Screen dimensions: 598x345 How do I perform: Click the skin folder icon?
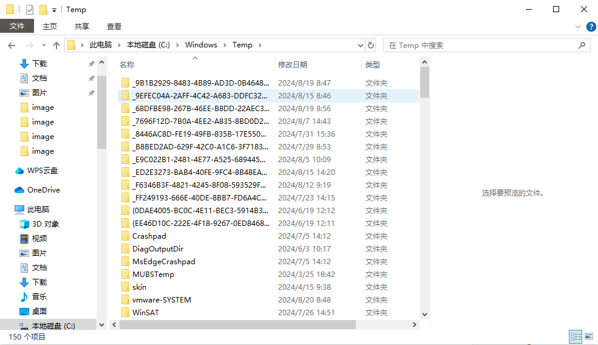pos(125,287)
